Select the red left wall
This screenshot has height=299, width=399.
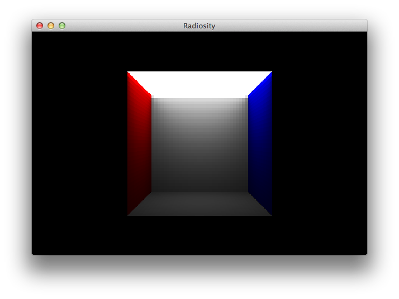pyautogui.click(x=139, y=142)
